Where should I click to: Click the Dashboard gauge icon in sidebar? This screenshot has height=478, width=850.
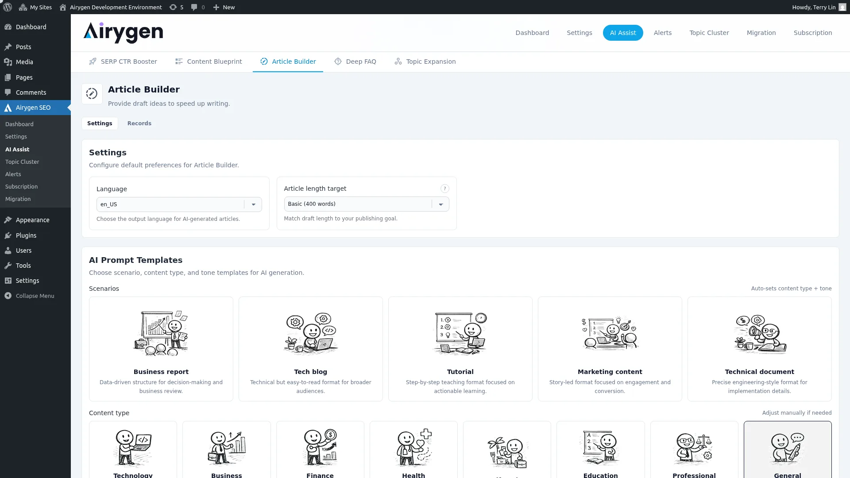[x=8, y=27]
